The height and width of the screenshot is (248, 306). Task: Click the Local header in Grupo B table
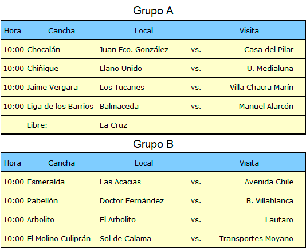(x=144, y=163)
